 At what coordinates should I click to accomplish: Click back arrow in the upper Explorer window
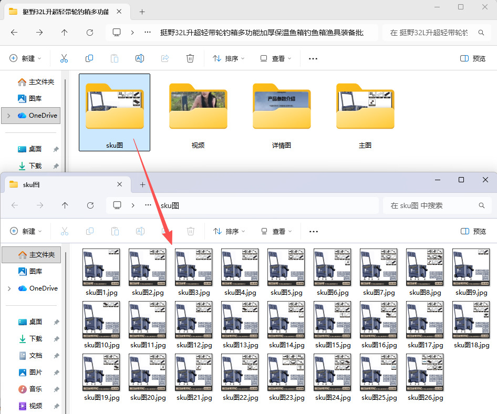(14, 33)
